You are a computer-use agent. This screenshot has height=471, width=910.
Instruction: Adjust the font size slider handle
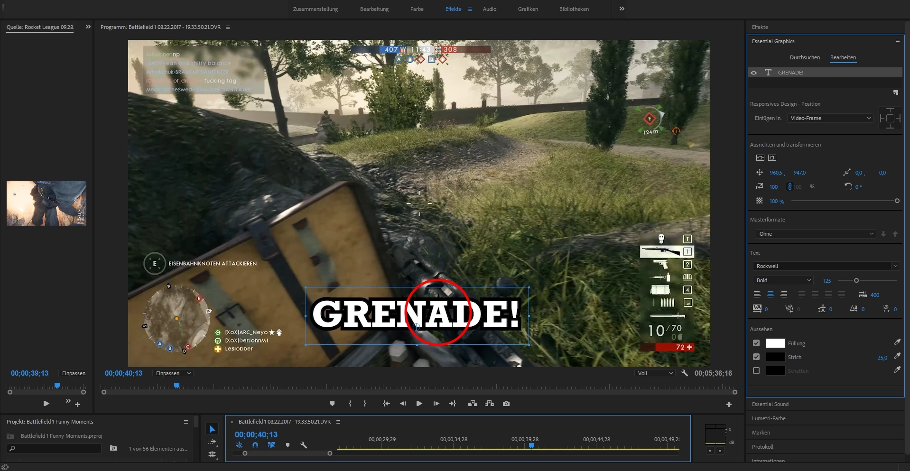[x=856, y=280]
